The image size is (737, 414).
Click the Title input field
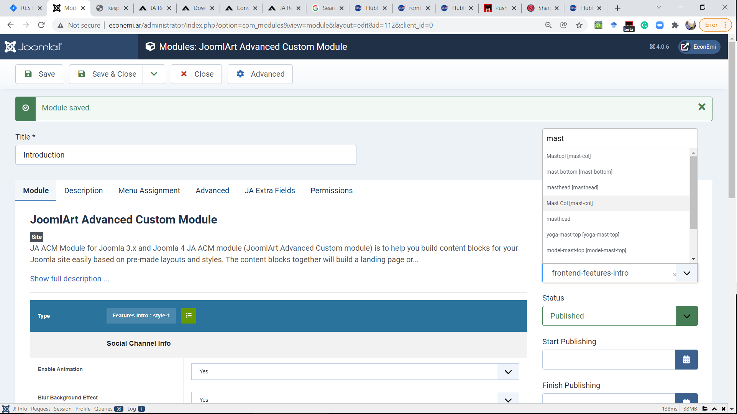click(185, 155)
